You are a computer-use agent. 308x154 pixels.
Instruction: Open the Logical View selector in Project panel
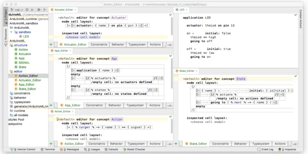click(17, 10)
